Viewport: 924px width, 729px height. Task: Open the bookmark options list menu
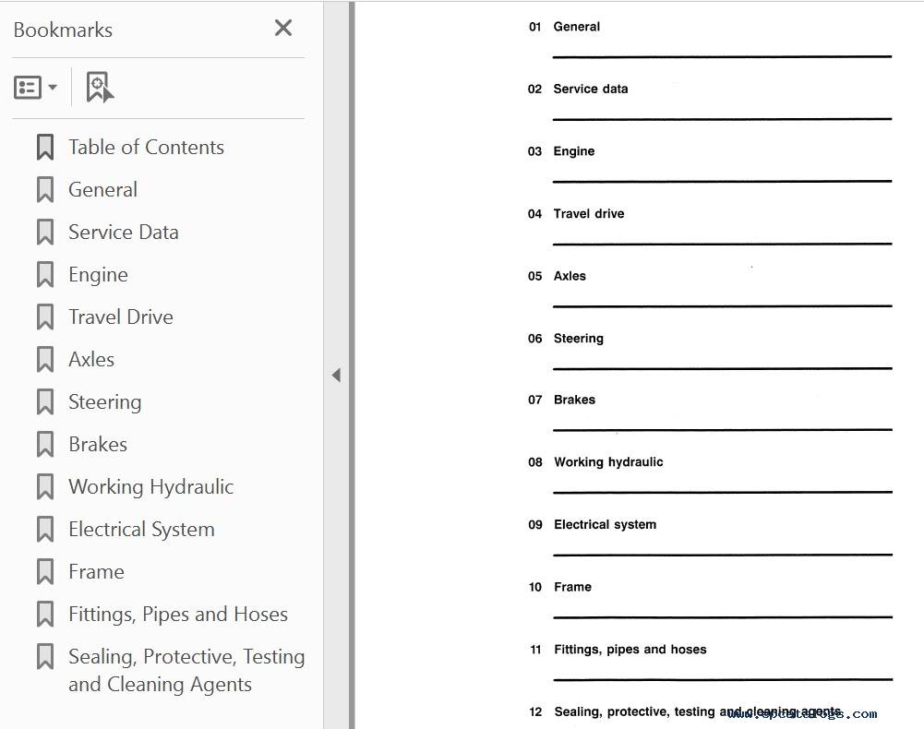pyautogui.click(x=35, y=88)
